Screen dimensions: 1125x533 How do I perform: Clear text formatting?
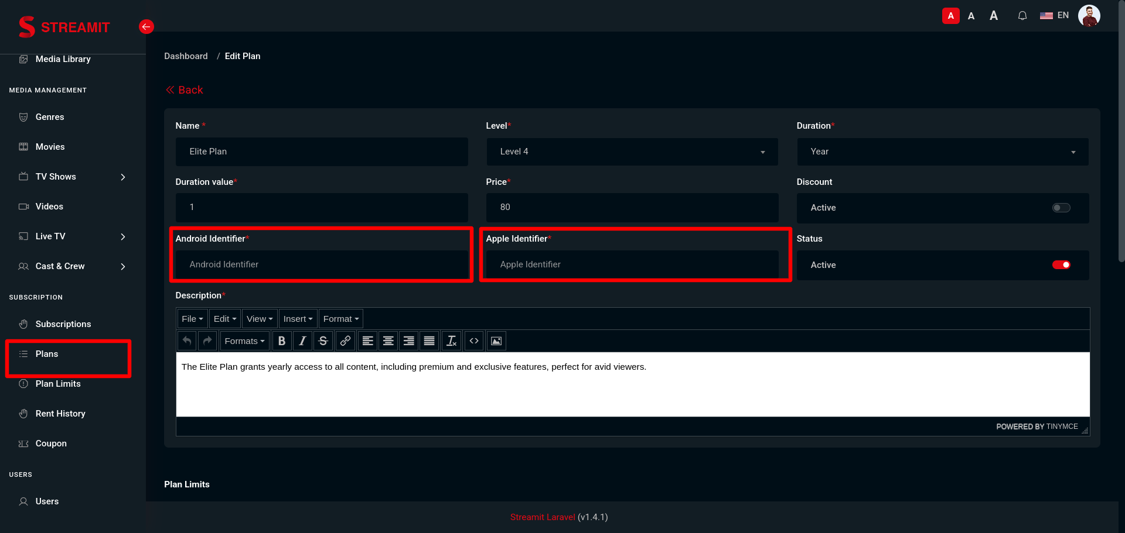(451, 341)
